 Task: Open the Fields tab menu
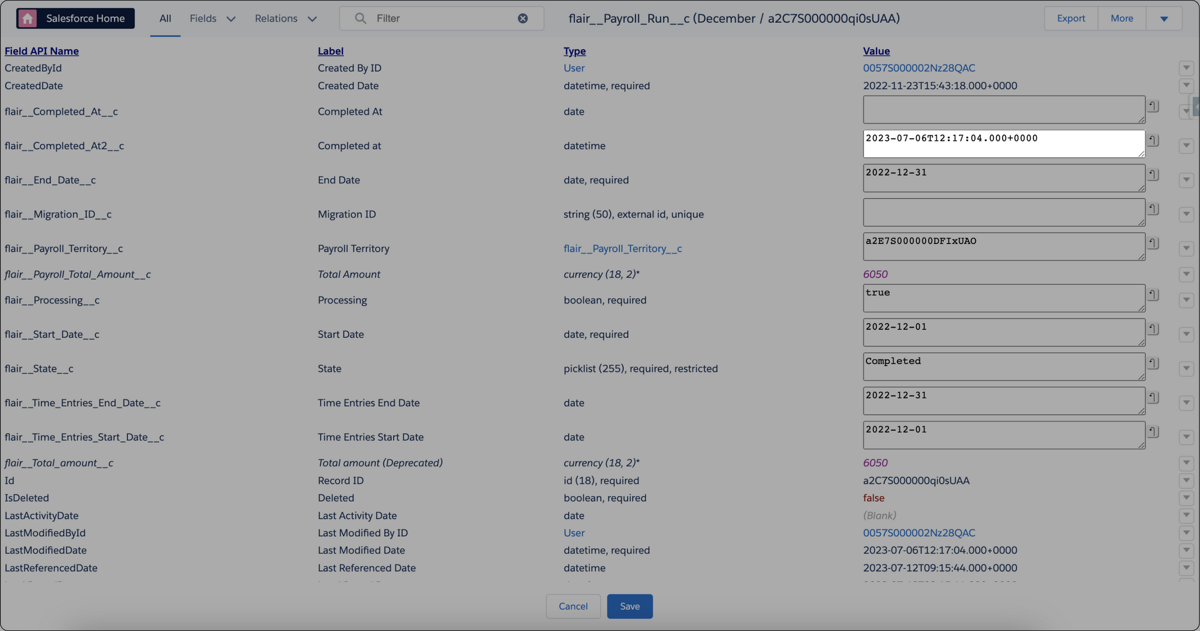tap(212, 19)
